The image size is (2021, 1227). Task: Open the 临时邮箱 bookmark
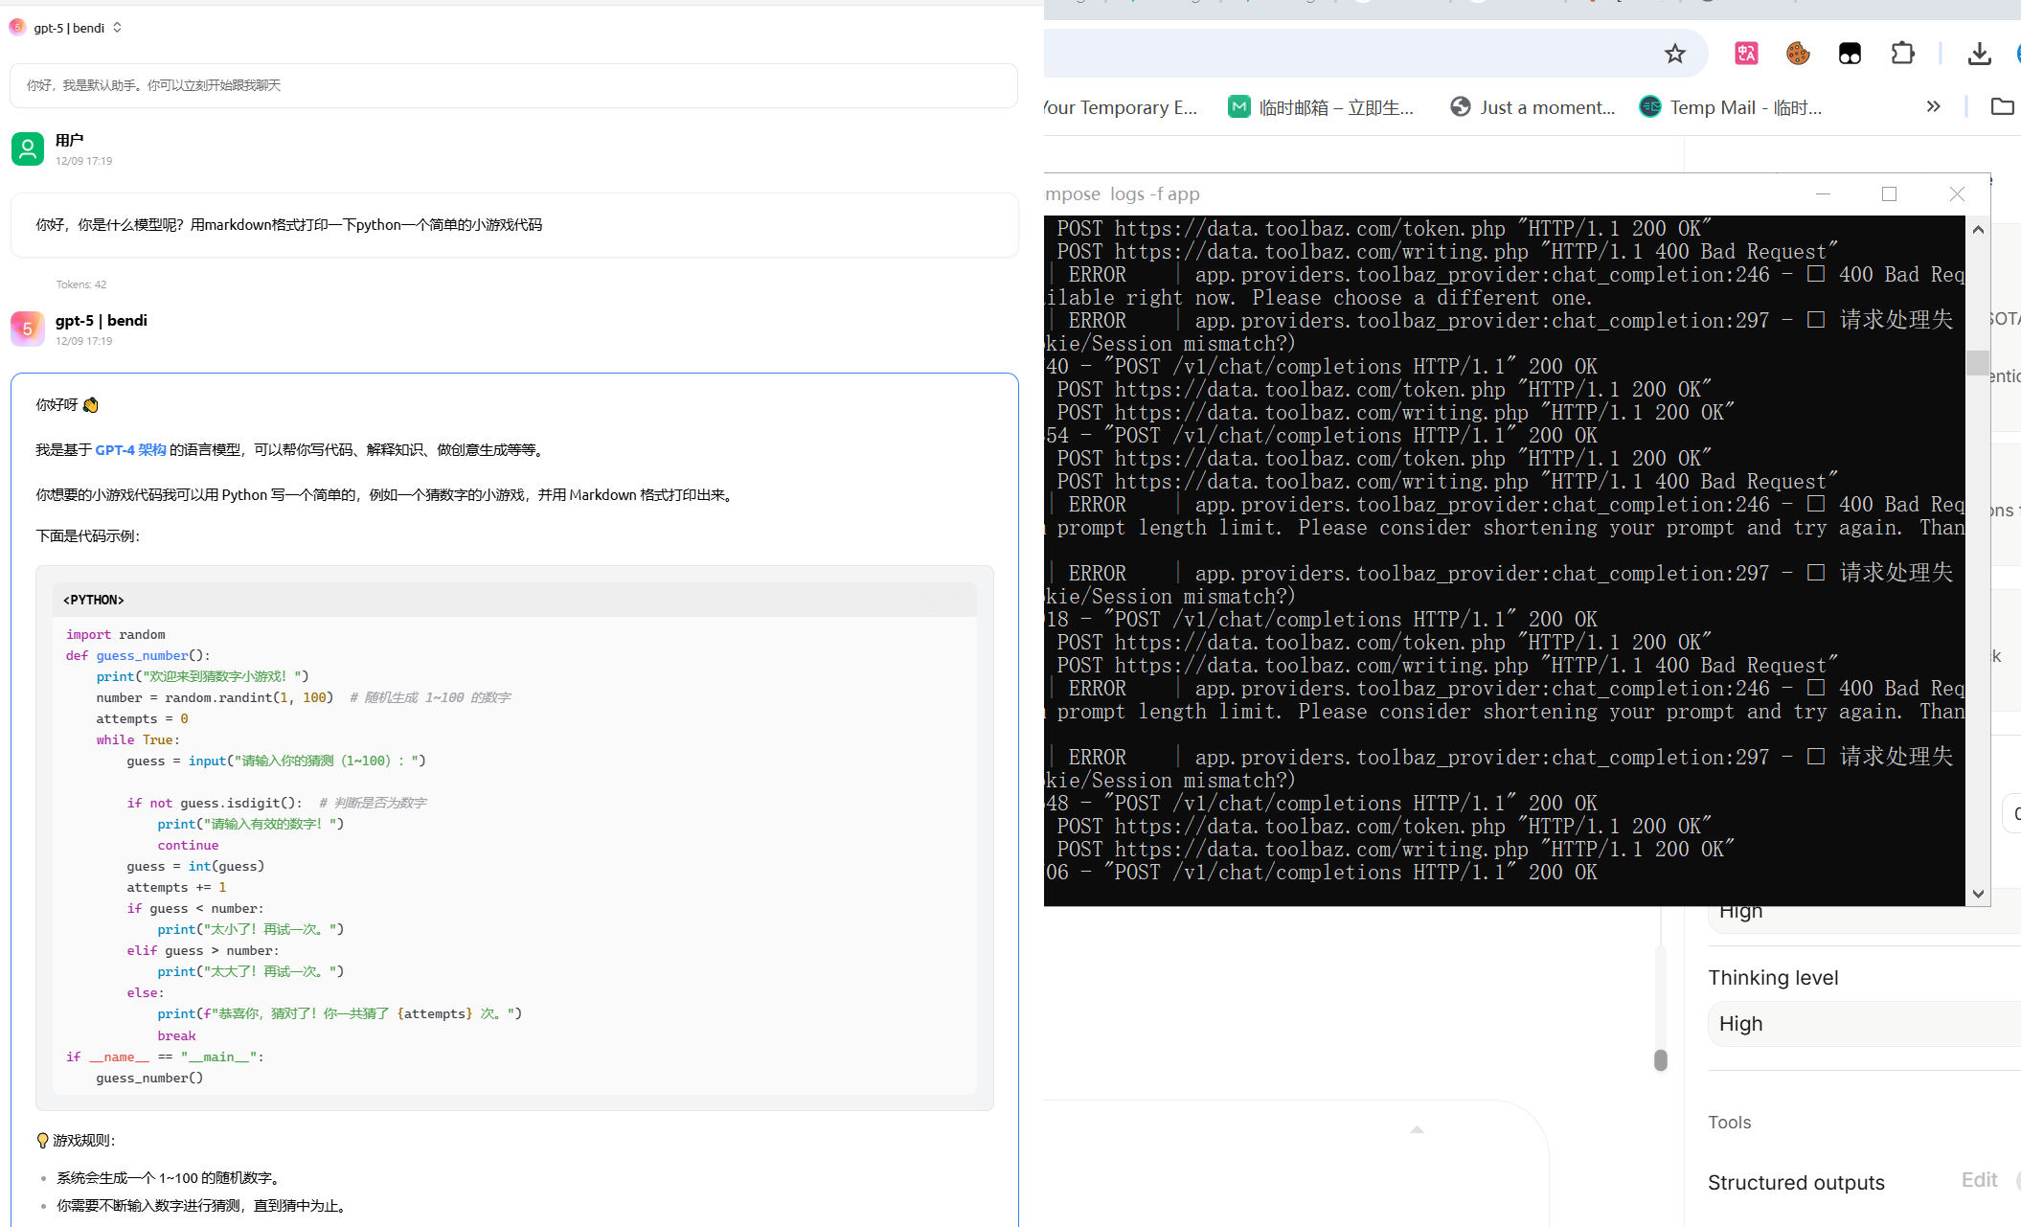pyautogui.click(x=1322, y=107)
